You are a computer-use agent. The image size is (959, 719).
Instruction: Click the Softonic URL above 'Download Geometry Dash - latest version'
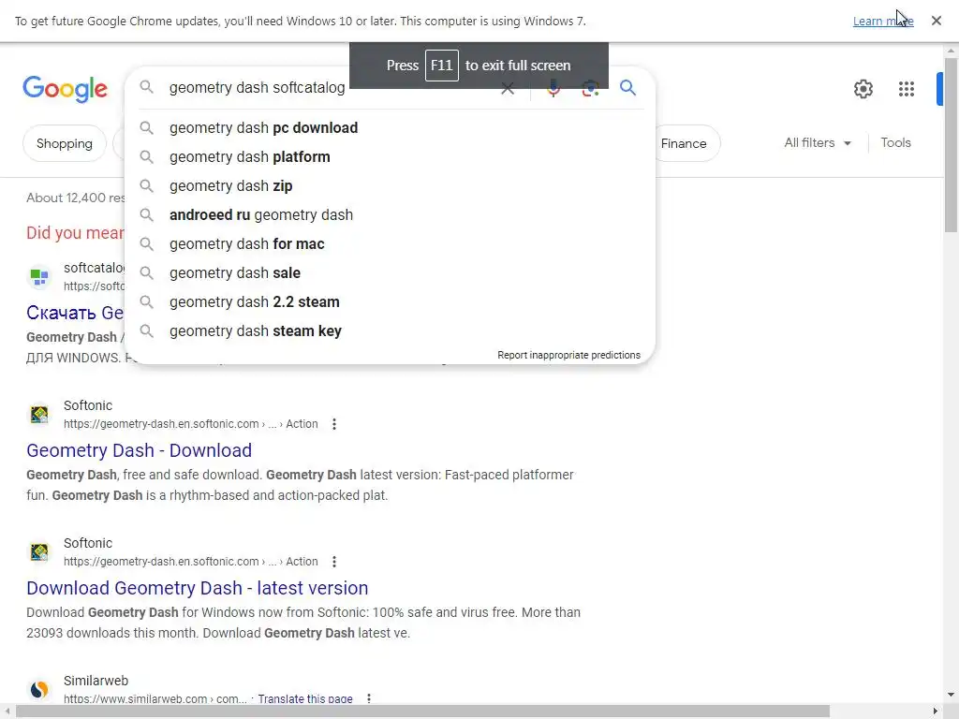(x=191, y=562)
